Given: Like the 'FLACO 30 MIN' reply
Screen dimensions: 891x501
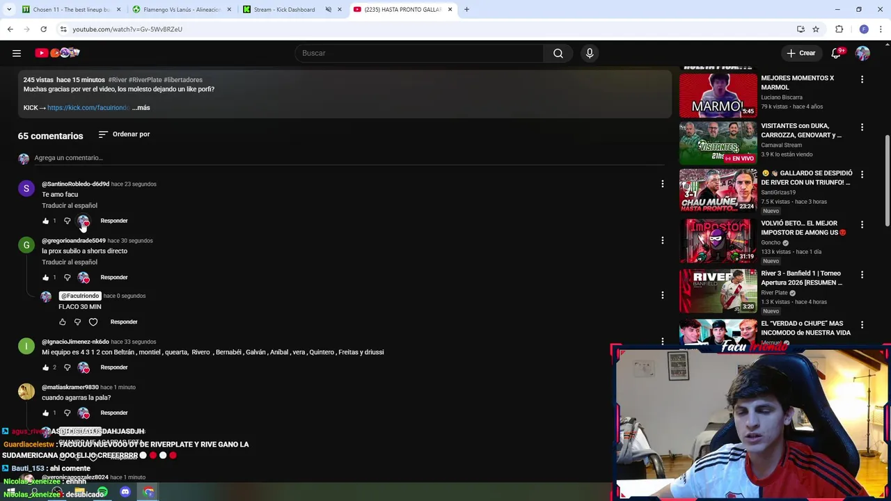Looking at the screenshot, I should click(63, 322).
